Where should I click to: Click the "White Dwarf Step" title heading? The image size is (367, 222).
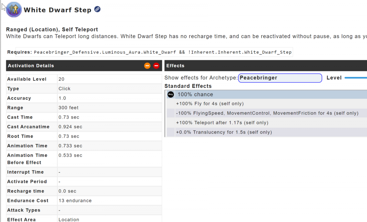pos(57,10)
